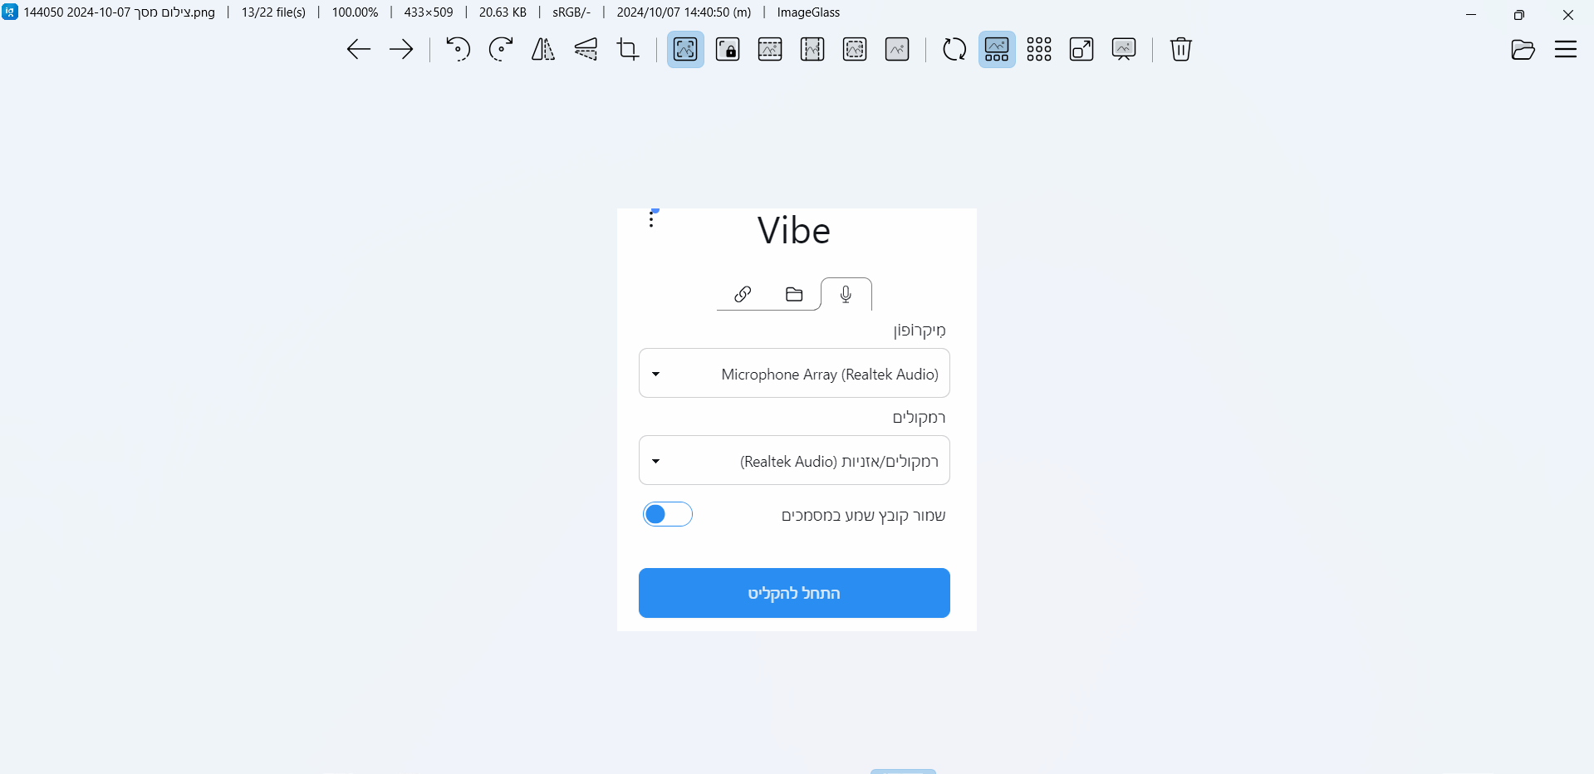Enable Scale to fill mode
Screen dimensions: 1594x774
(897, 50)
